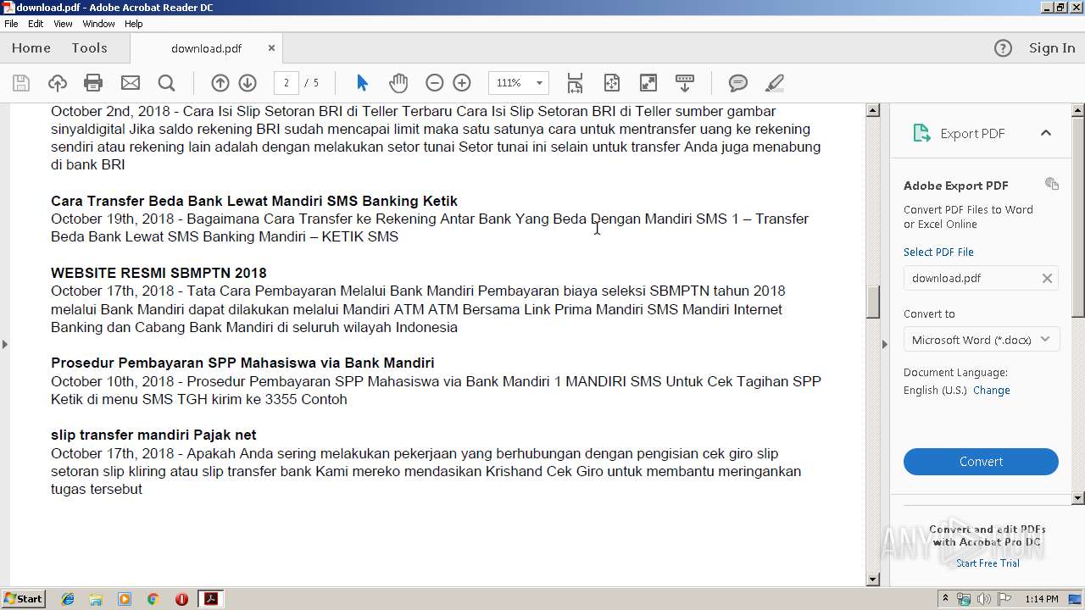
Task: Click the upload to cloud icon
Action: [57, 82]
